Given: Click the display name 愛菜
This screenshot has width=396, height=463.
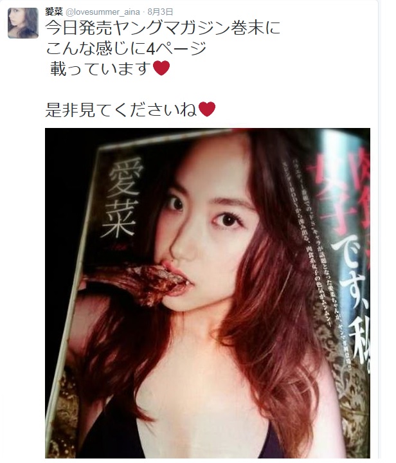Looking at the screenshot, I should point(54,12).
